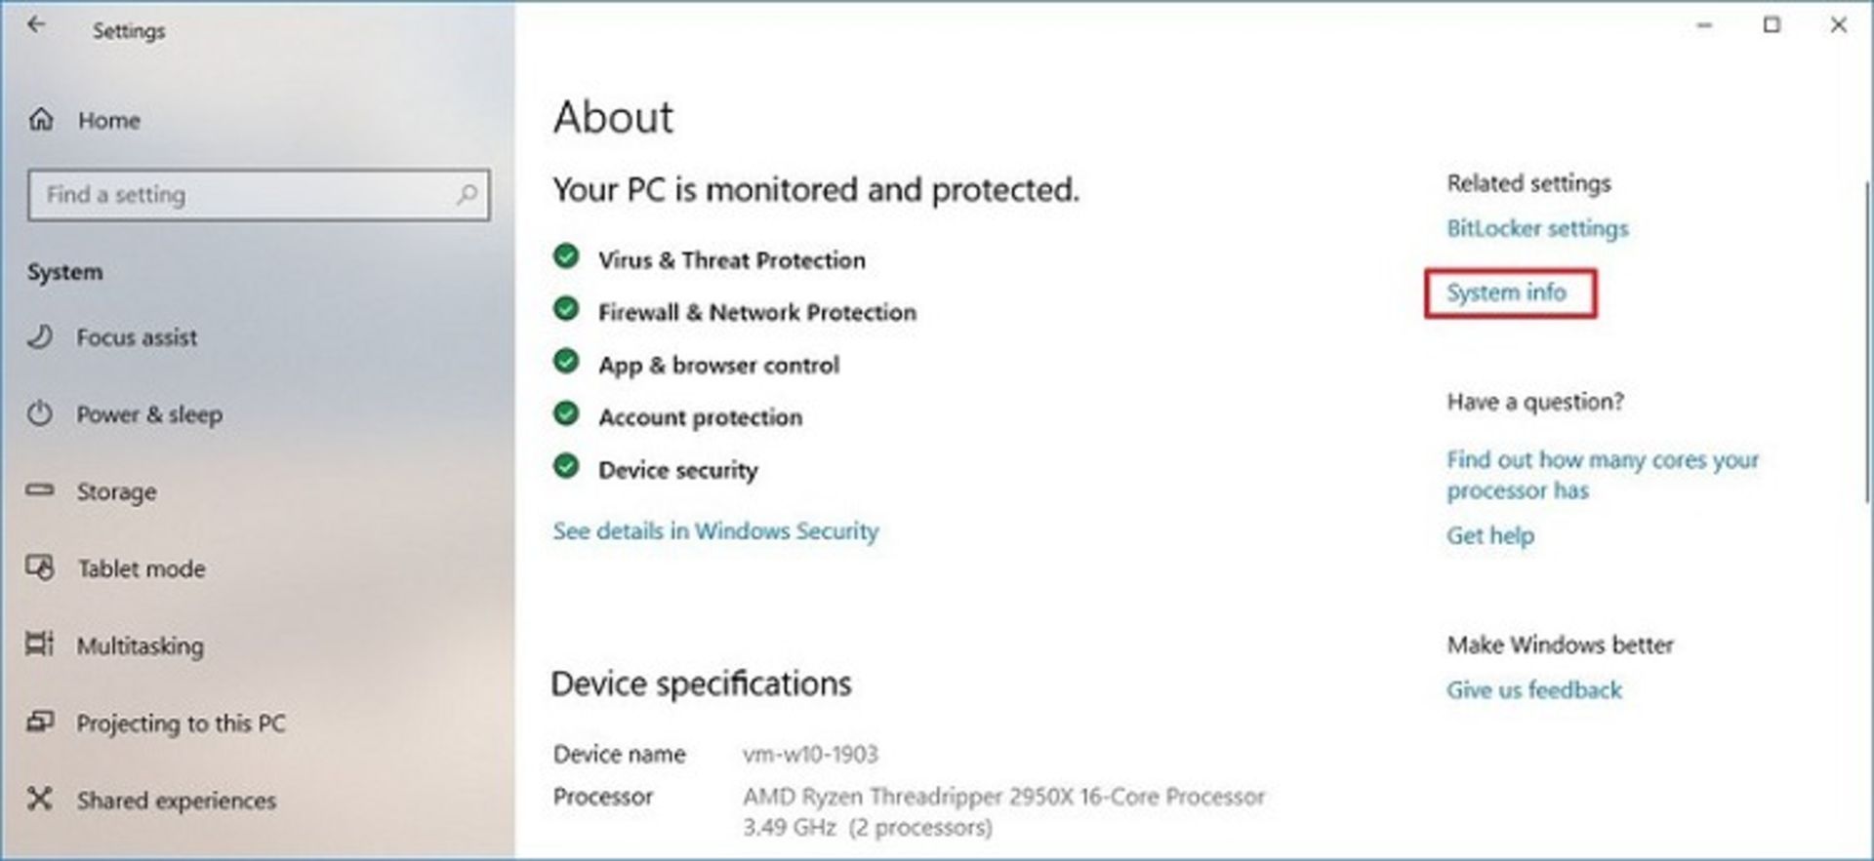The height and width of the screenshot is (861, 1874).
Task: Open BitLocker settings link
Action: (1537, 228)
